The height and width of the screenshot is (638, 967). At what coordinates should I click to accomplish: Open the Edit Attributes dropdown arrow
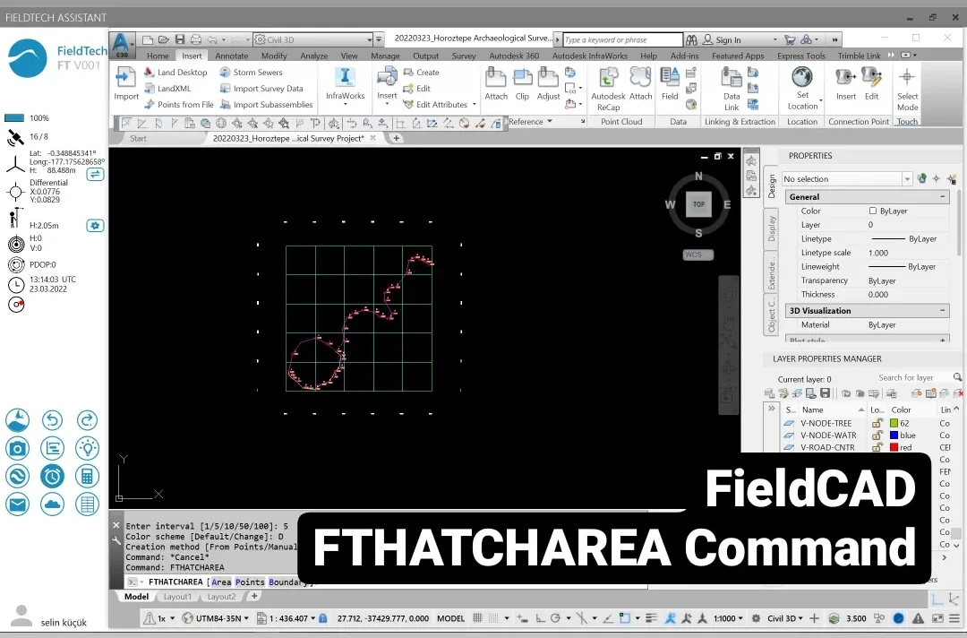475,105
